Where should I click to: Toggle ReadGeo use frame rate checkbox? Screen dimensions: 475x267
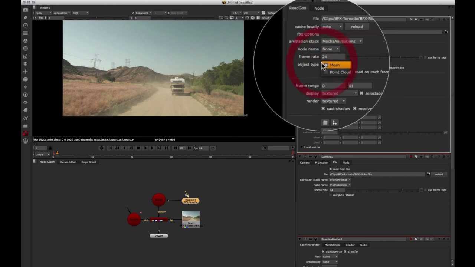[425, 57]
